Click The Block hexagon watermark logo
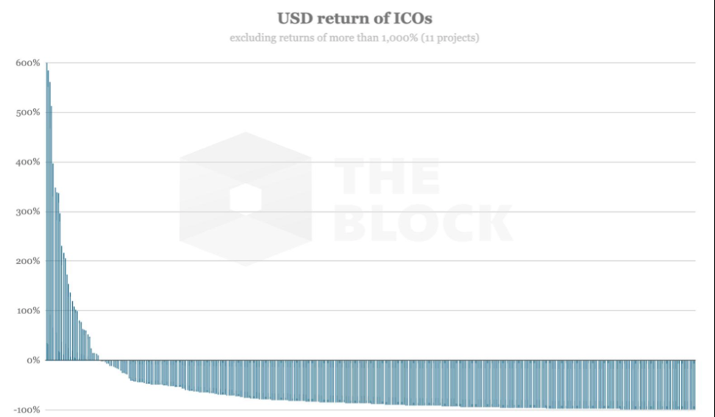 (x=246, y=199)
